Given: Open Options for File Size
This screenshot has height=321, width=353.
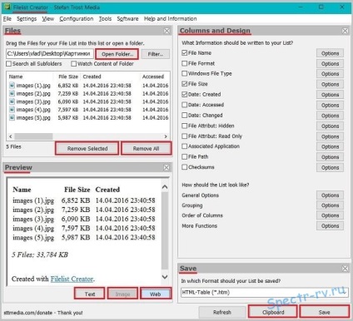Looking at the screenshot, I should pyautogui.click(x=330, y=84).
